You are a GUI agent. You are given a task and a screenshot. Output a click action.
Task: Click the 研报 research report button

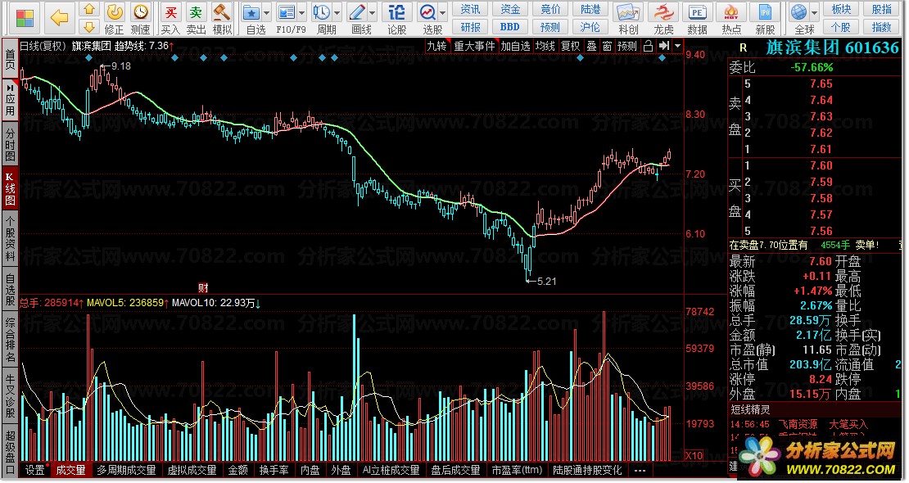click(x=470, y=27)
